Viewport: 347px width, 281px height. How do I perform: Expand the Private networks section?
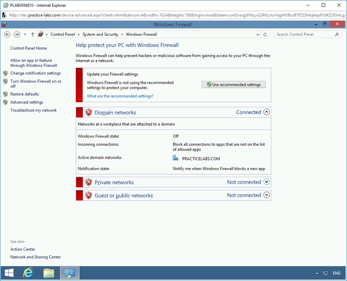(x=267, y=182)
